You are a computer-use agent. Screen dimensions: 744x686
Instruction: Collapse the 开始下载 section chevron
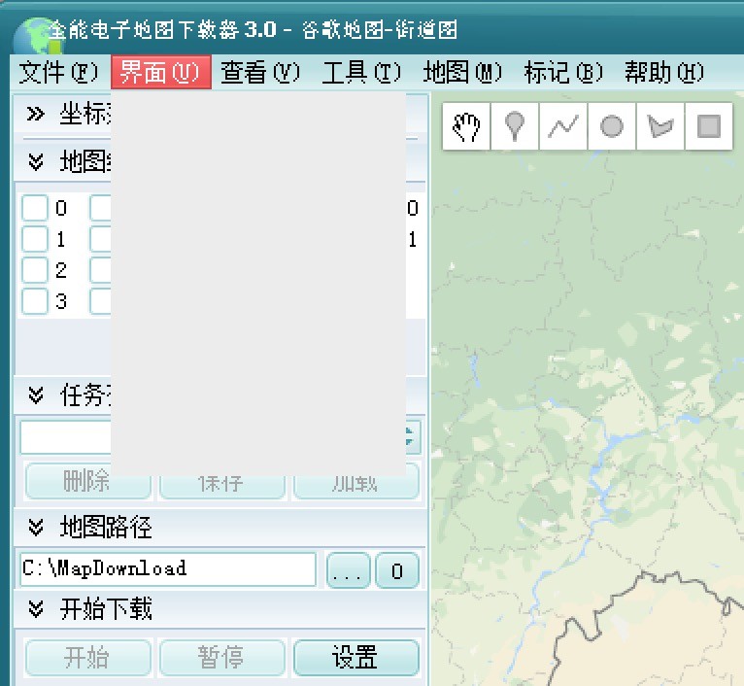tap(36, 608)
